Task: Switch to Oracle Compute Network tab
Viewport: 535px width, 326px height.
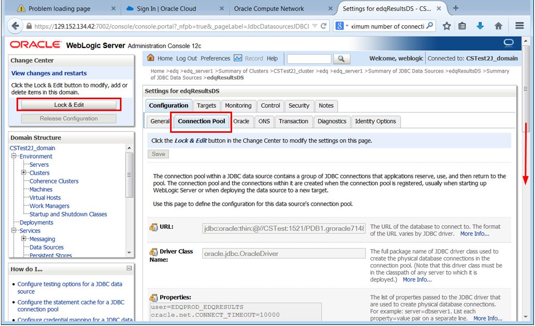Action: (269, 9)
